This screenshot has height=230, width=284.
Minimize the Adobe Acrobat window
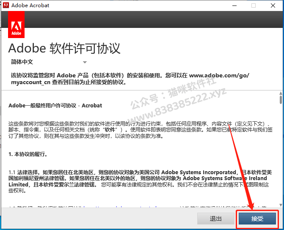[234, 5]
